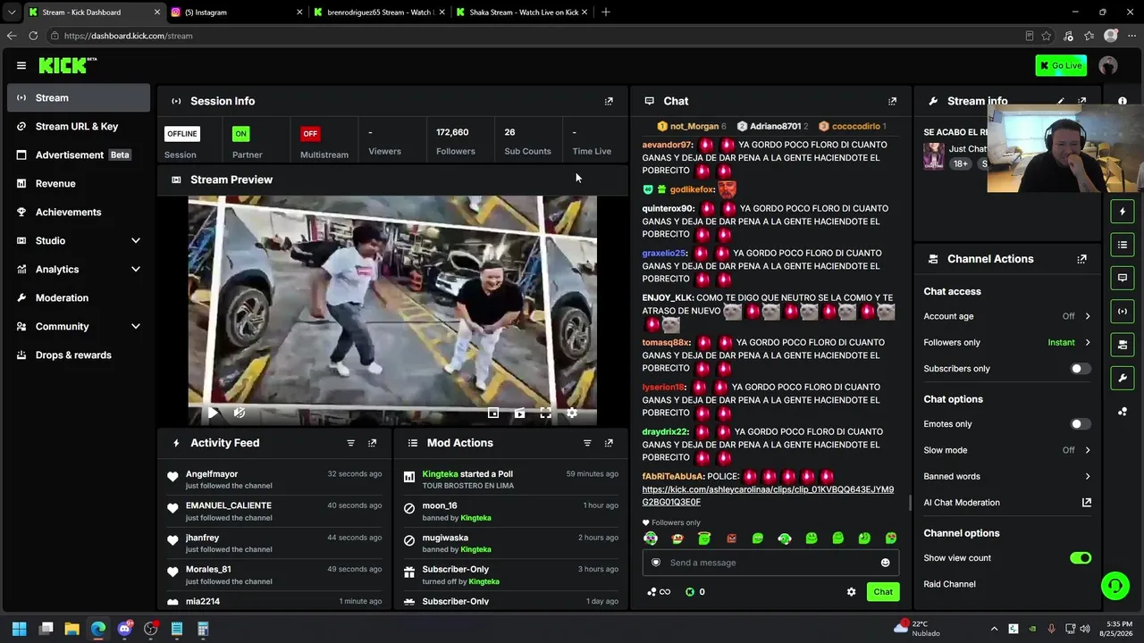Toggle Subscribers only chat switch
Viewport: 1144px width, 643px height.
pos(1081,369)
